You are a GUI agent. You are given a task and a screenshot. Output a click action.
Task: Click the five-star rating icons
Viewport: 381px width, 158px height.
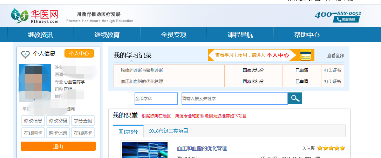[331, 148]
